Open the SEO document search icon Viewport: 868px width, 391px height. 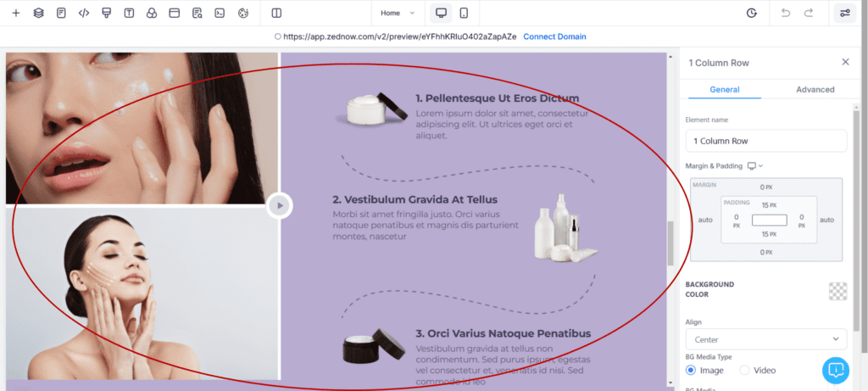(x=197, y=14)
